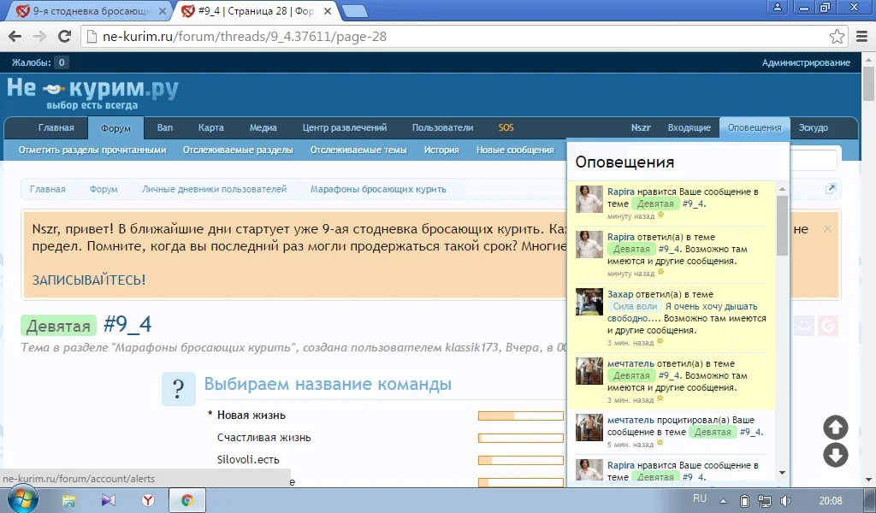The height and width of the screenshot is (513, 876).
Task: Open the Chrome hamburger menu
Action: click(x=861, y=37)
